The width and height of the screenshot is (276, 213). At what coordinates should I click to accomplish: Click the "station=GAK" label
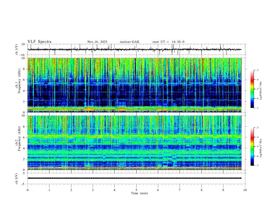pyautogui.click(x=129, y=42)
